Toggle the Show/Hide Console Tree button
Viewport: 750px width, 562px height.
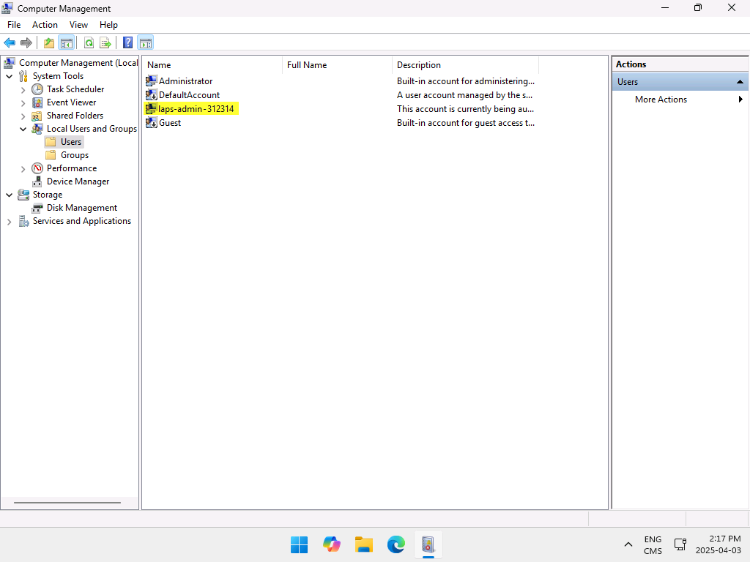click(66, 42)
